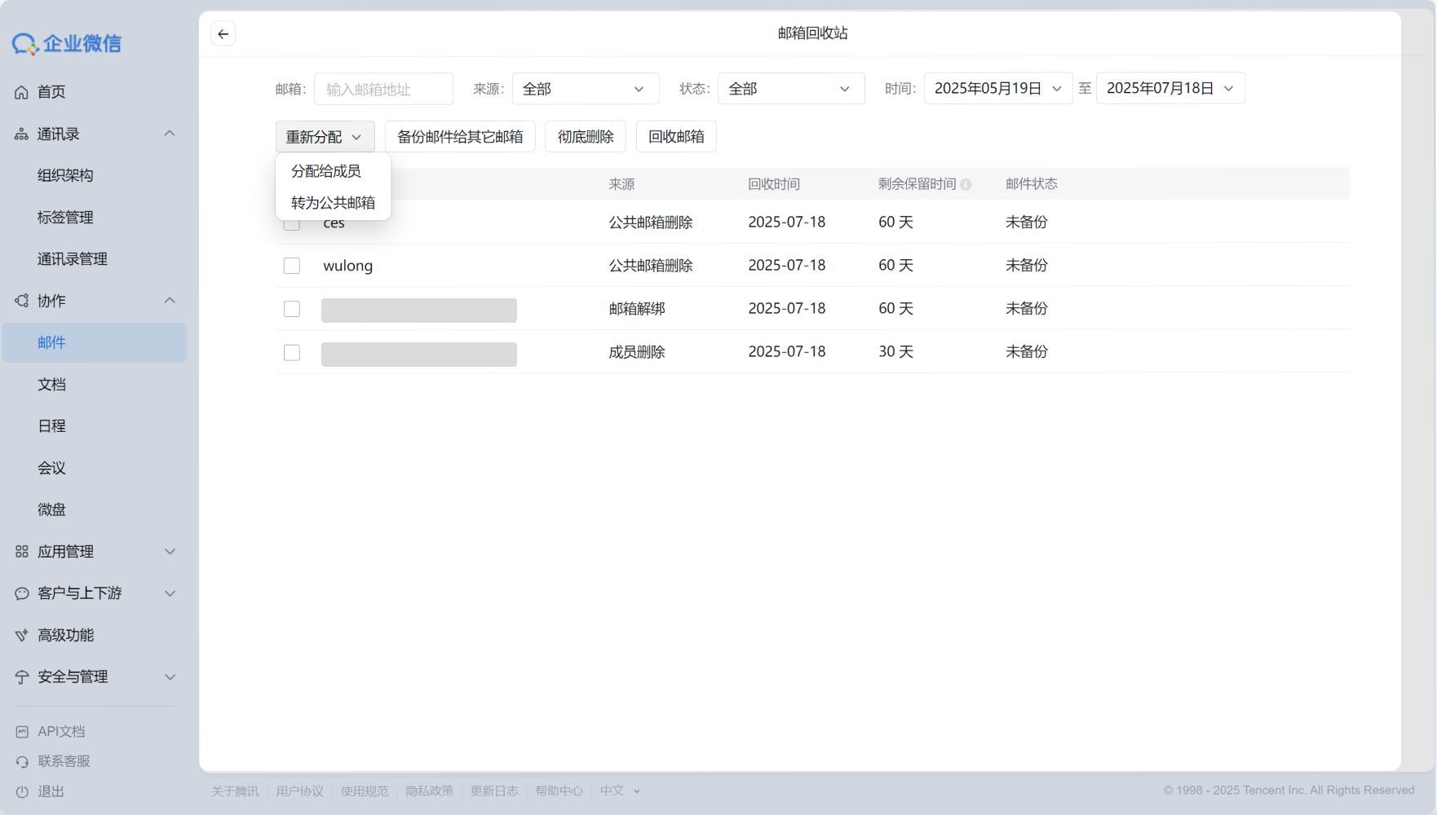Viewport: 1437px width, 815px height.
Task: Click 邮箱解绑 source cell
Action: (x=637, y=309)
